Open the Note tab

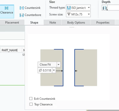point(53,23)
